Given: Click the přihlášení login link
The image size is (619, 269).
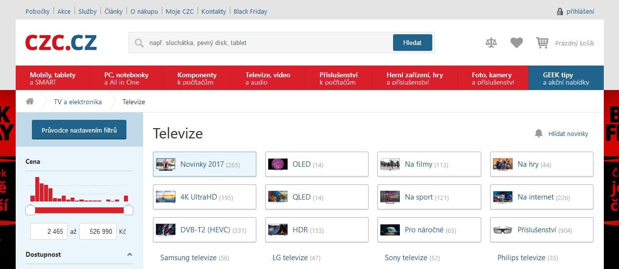Looking at the screenshot, I should coord(580,11).
